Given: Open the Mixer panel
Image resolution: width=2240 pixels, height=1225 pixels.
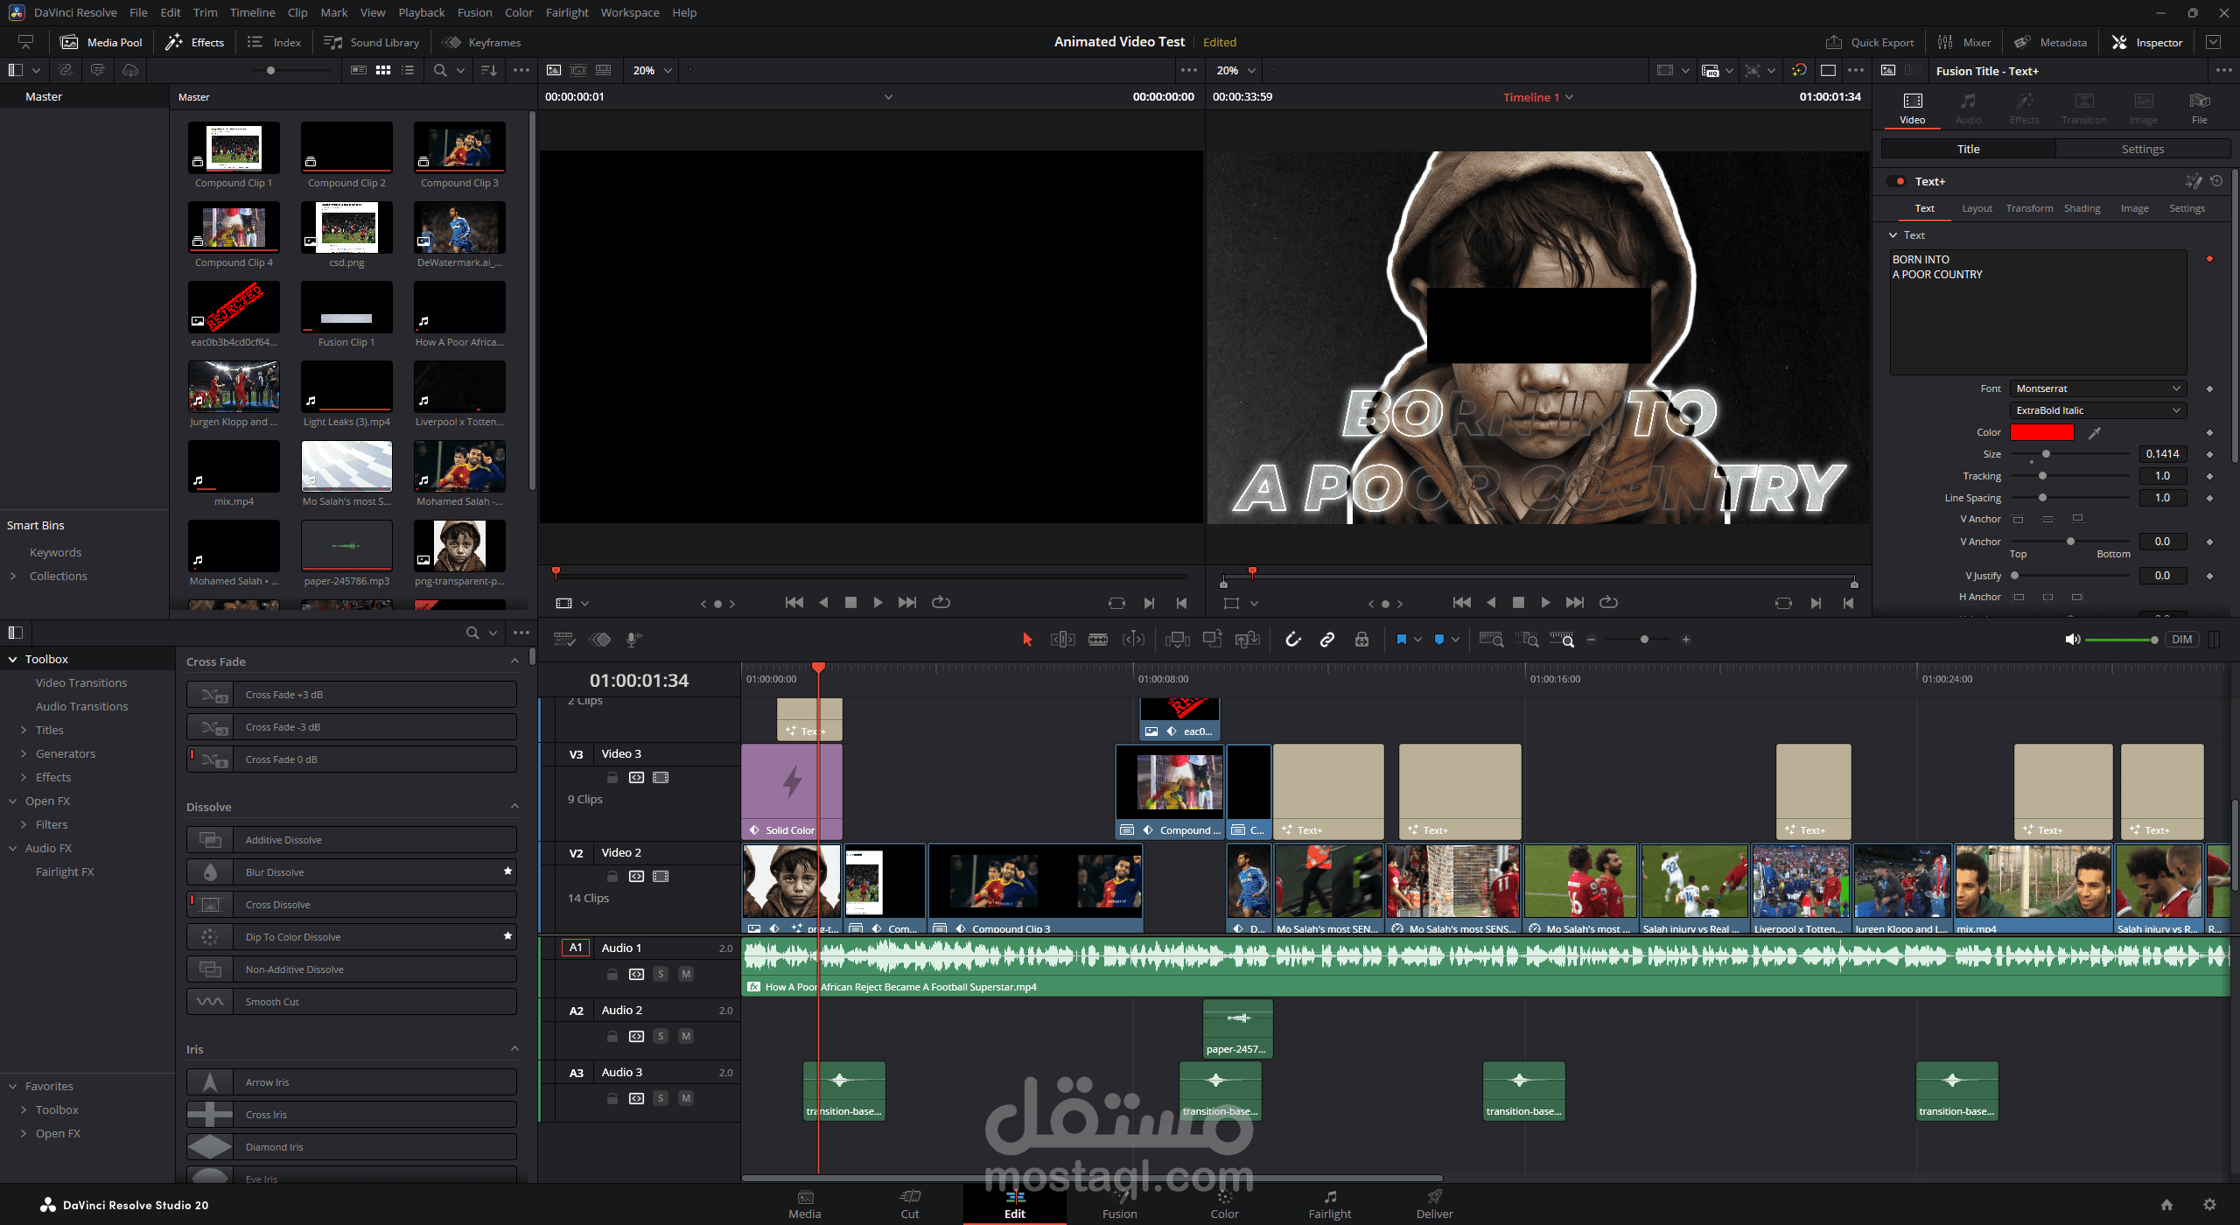Looking at the screenshot, I should pos(1965,42).
